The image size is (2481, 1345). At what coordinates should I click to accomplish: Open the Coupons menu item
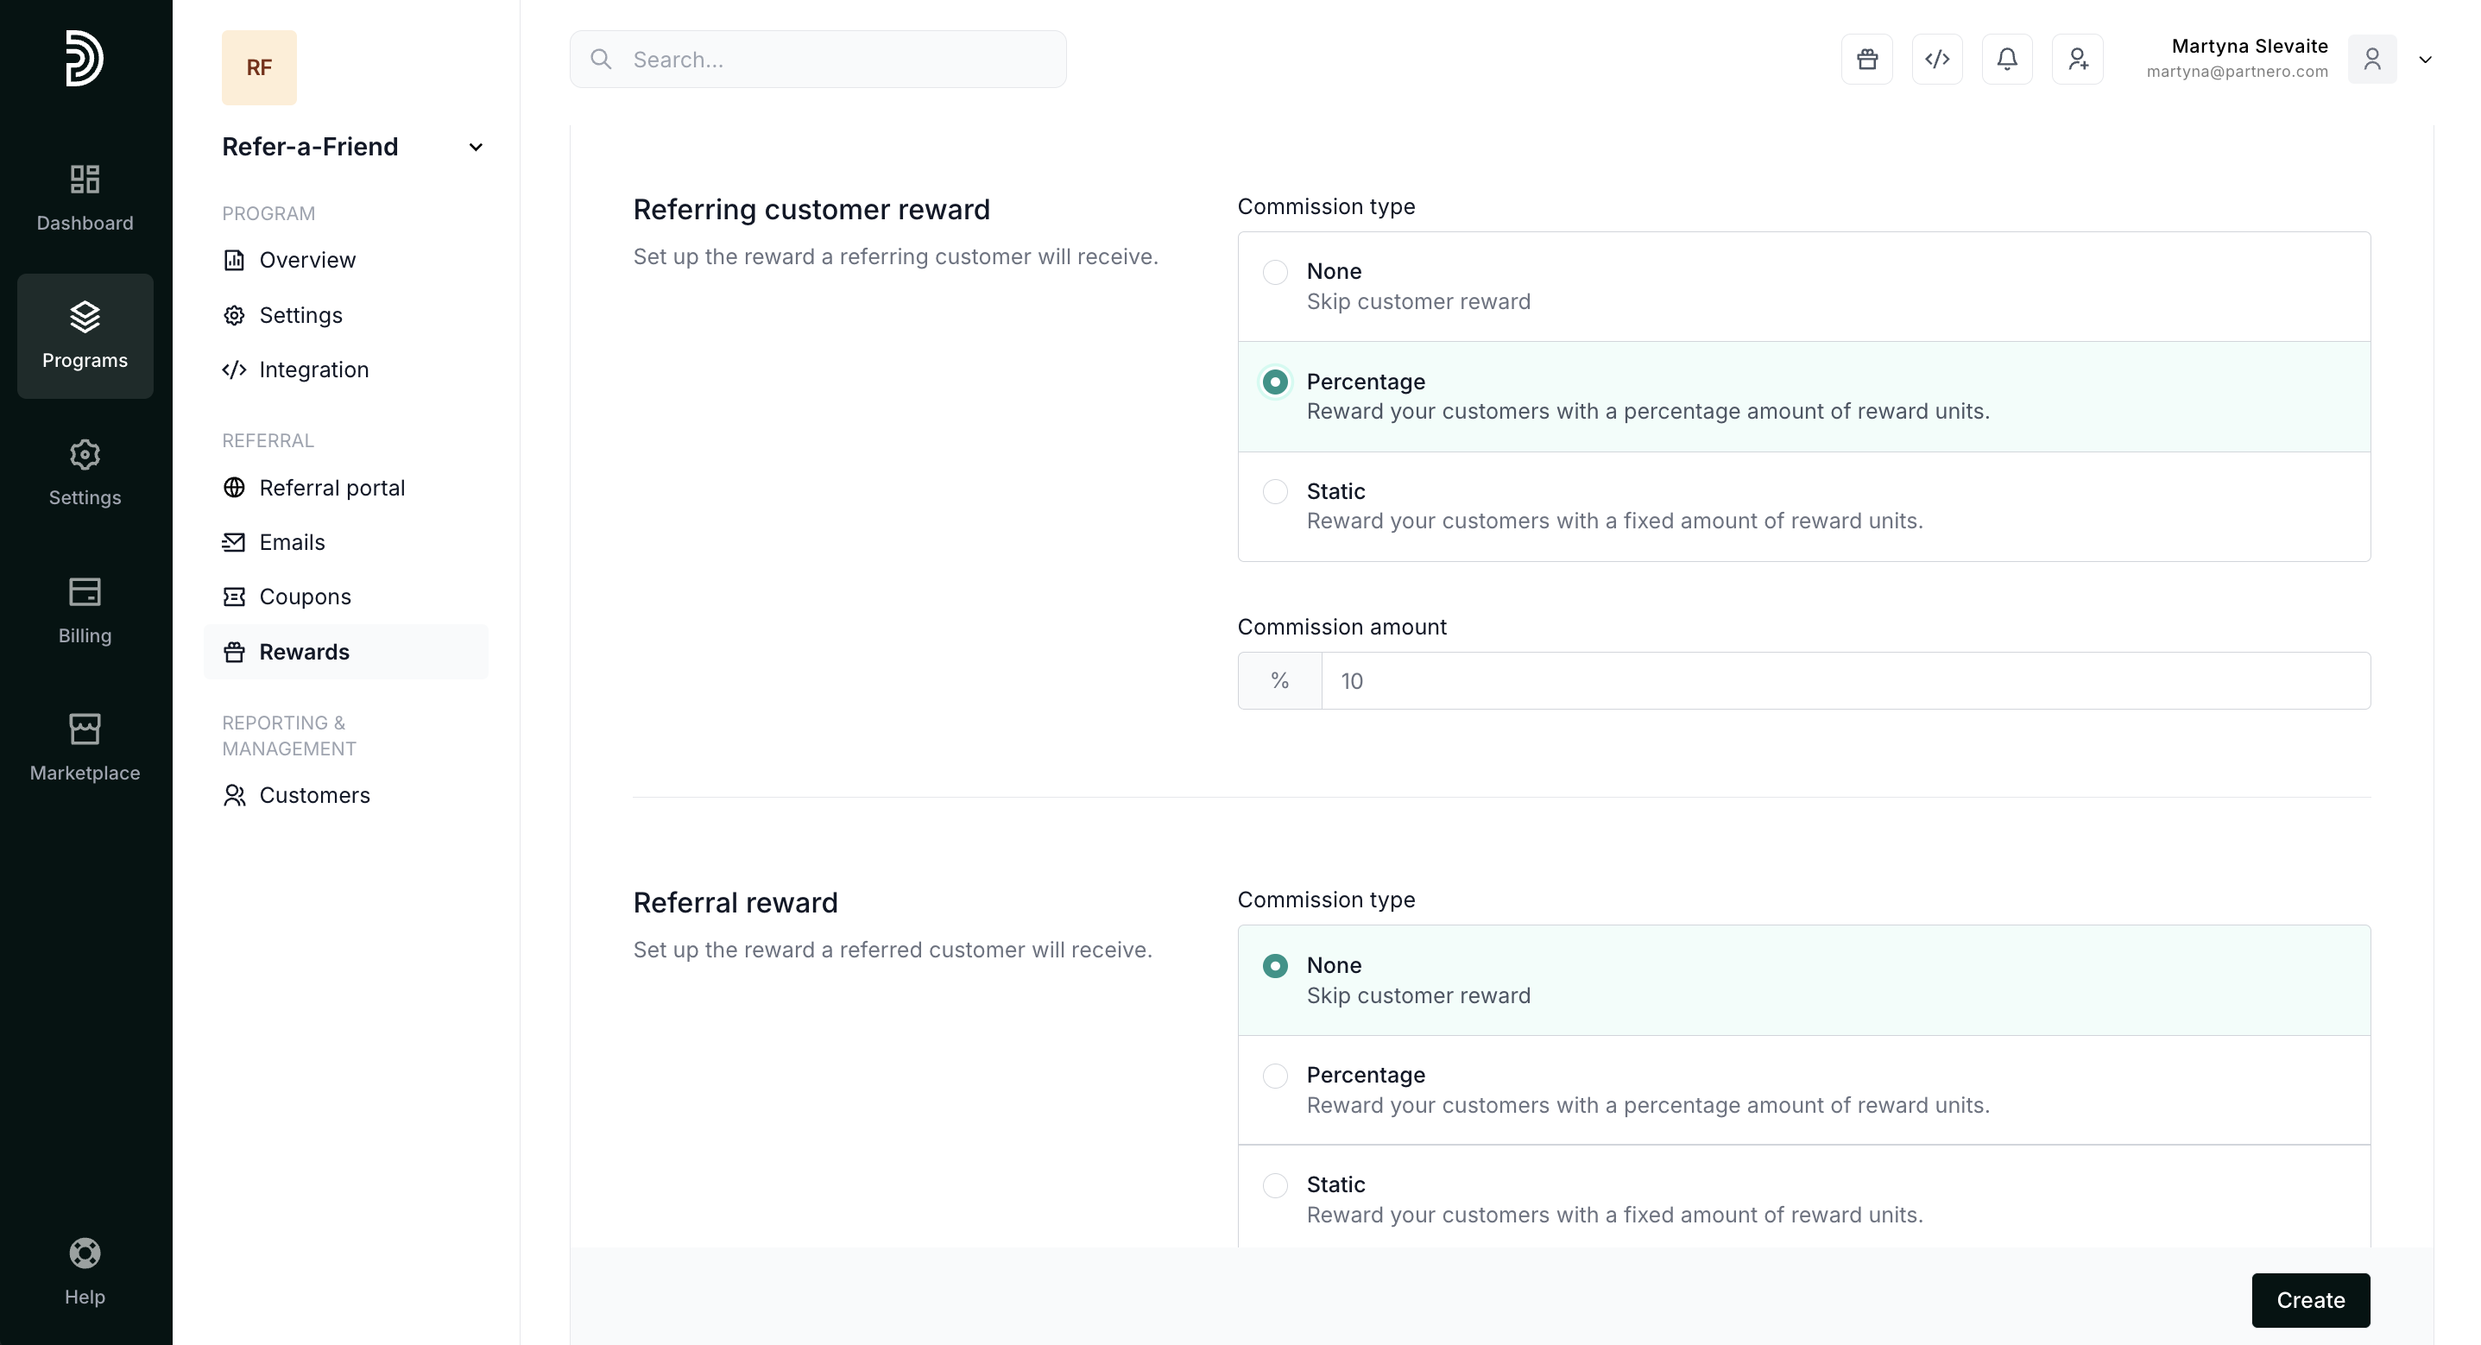(305, 597)
